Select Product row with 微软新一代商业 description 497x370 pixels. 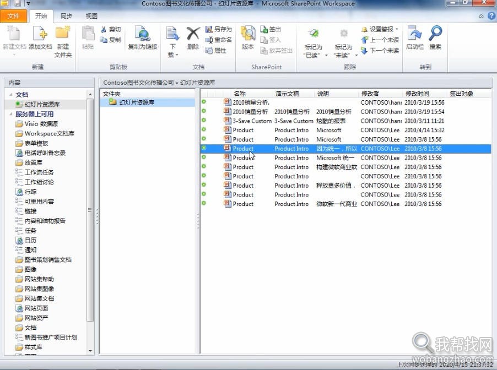point(345,204)
